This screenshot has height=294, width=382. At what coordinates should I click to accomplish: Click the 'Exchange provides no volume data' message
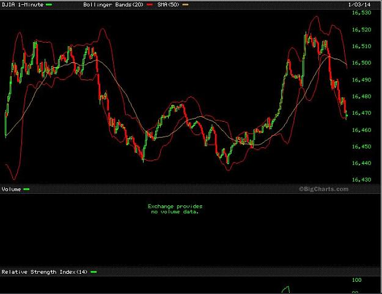pos(175,209)
